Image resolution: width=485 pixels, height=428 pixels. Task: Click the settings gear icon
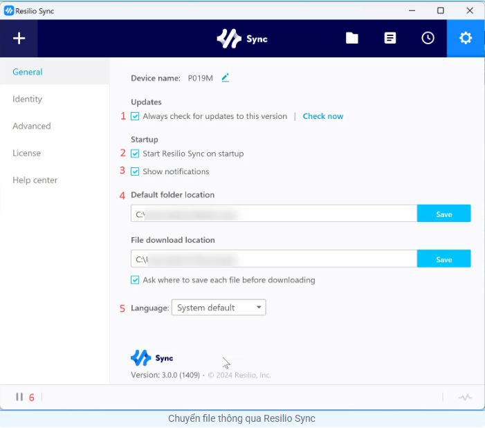coord(466,38)
